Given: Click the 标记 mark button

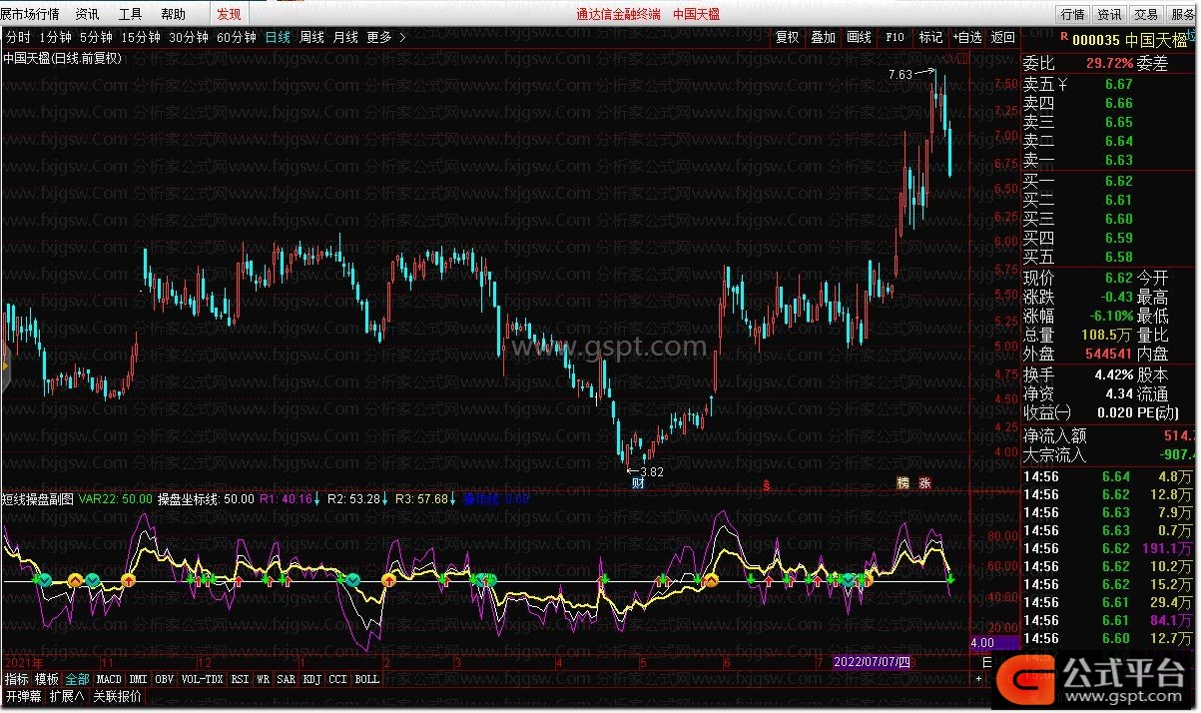Looking at the screenshot, I should pos(930,37).
